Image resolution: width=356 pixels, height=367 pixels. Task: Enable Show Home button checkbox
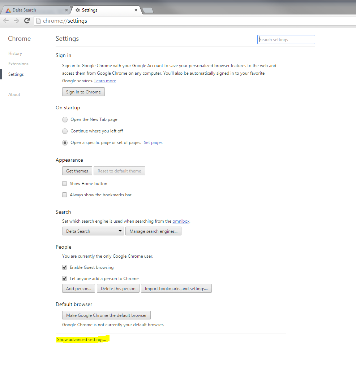pos(64,183)
